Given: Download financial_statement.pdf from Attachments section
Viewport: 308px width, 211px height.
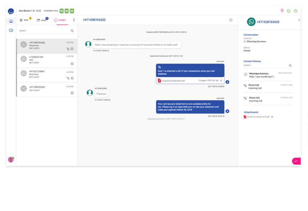Looking at the screenshot, I should tap(272, 117).
